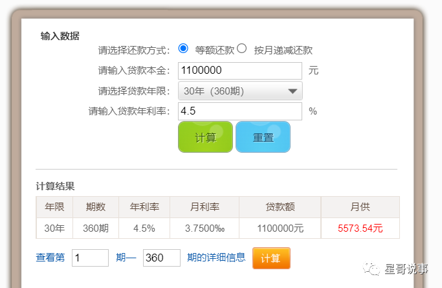
Task: Click the end period field showing 360
Action: [x=162, y=258]
